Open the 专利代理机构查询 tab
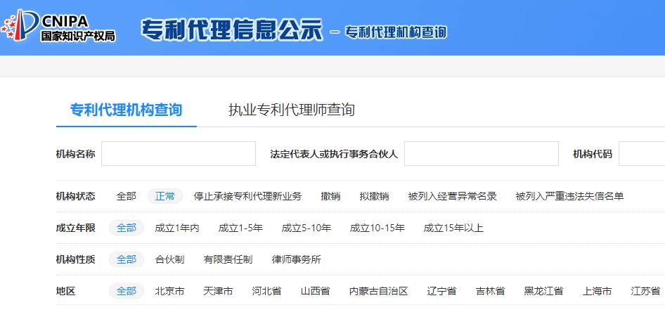Screen dimensions: 665x324 [x=126, y=110]
